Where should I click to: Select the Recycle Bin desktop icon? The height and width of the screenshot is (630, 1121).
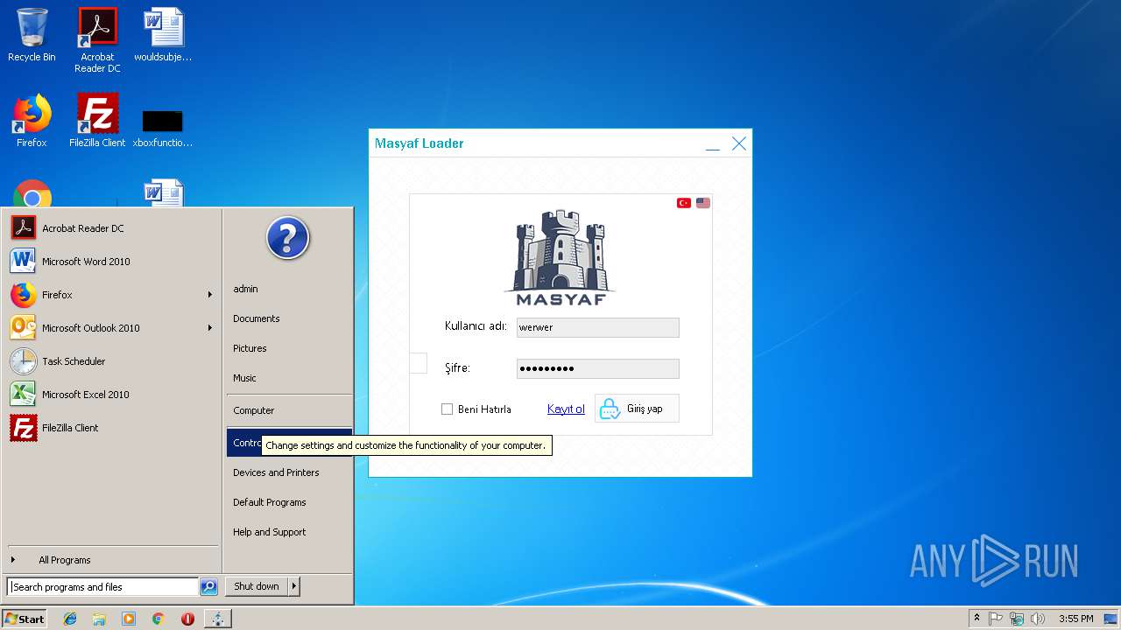[32, 35]
